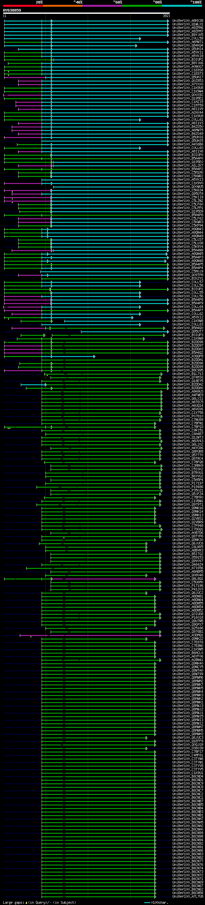Screen dimensions: 205x905
Task: Select hit UniRef100_A9ZPM6
Action: 188,28
